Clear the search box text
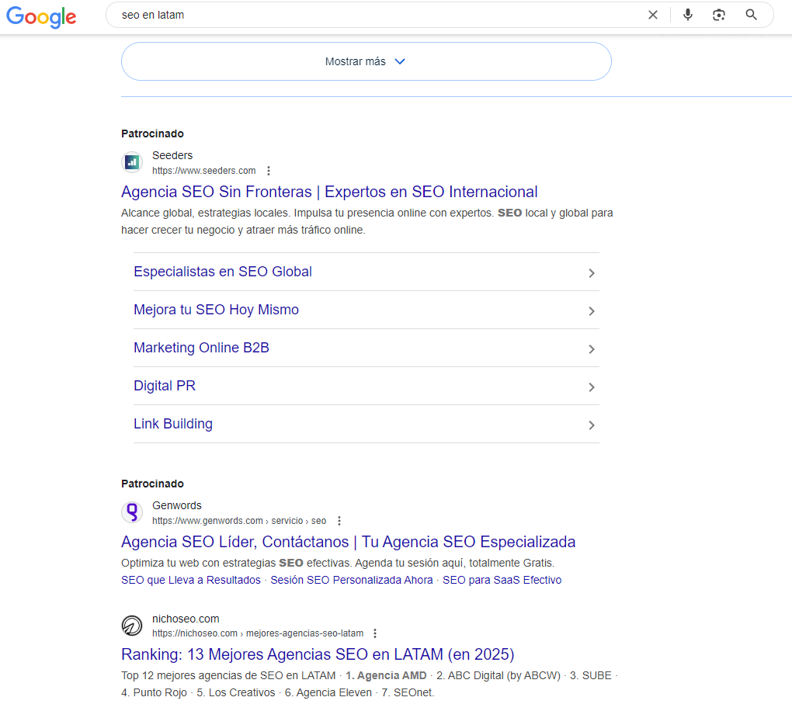Viewport: 792px width, 711px height. pyautogui.click(x=653, y=15)
